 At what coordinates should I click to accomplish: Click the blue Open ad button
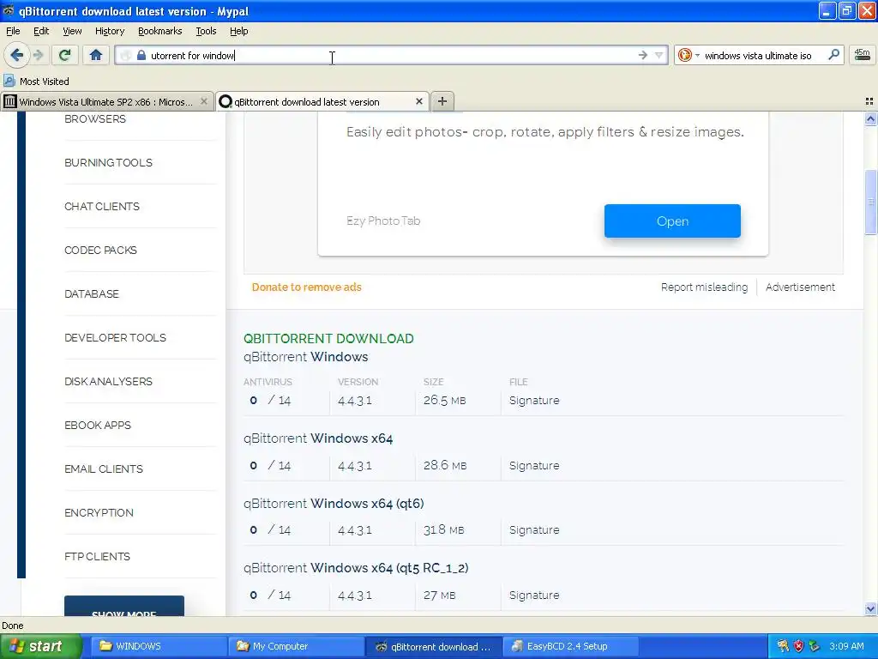672,221
